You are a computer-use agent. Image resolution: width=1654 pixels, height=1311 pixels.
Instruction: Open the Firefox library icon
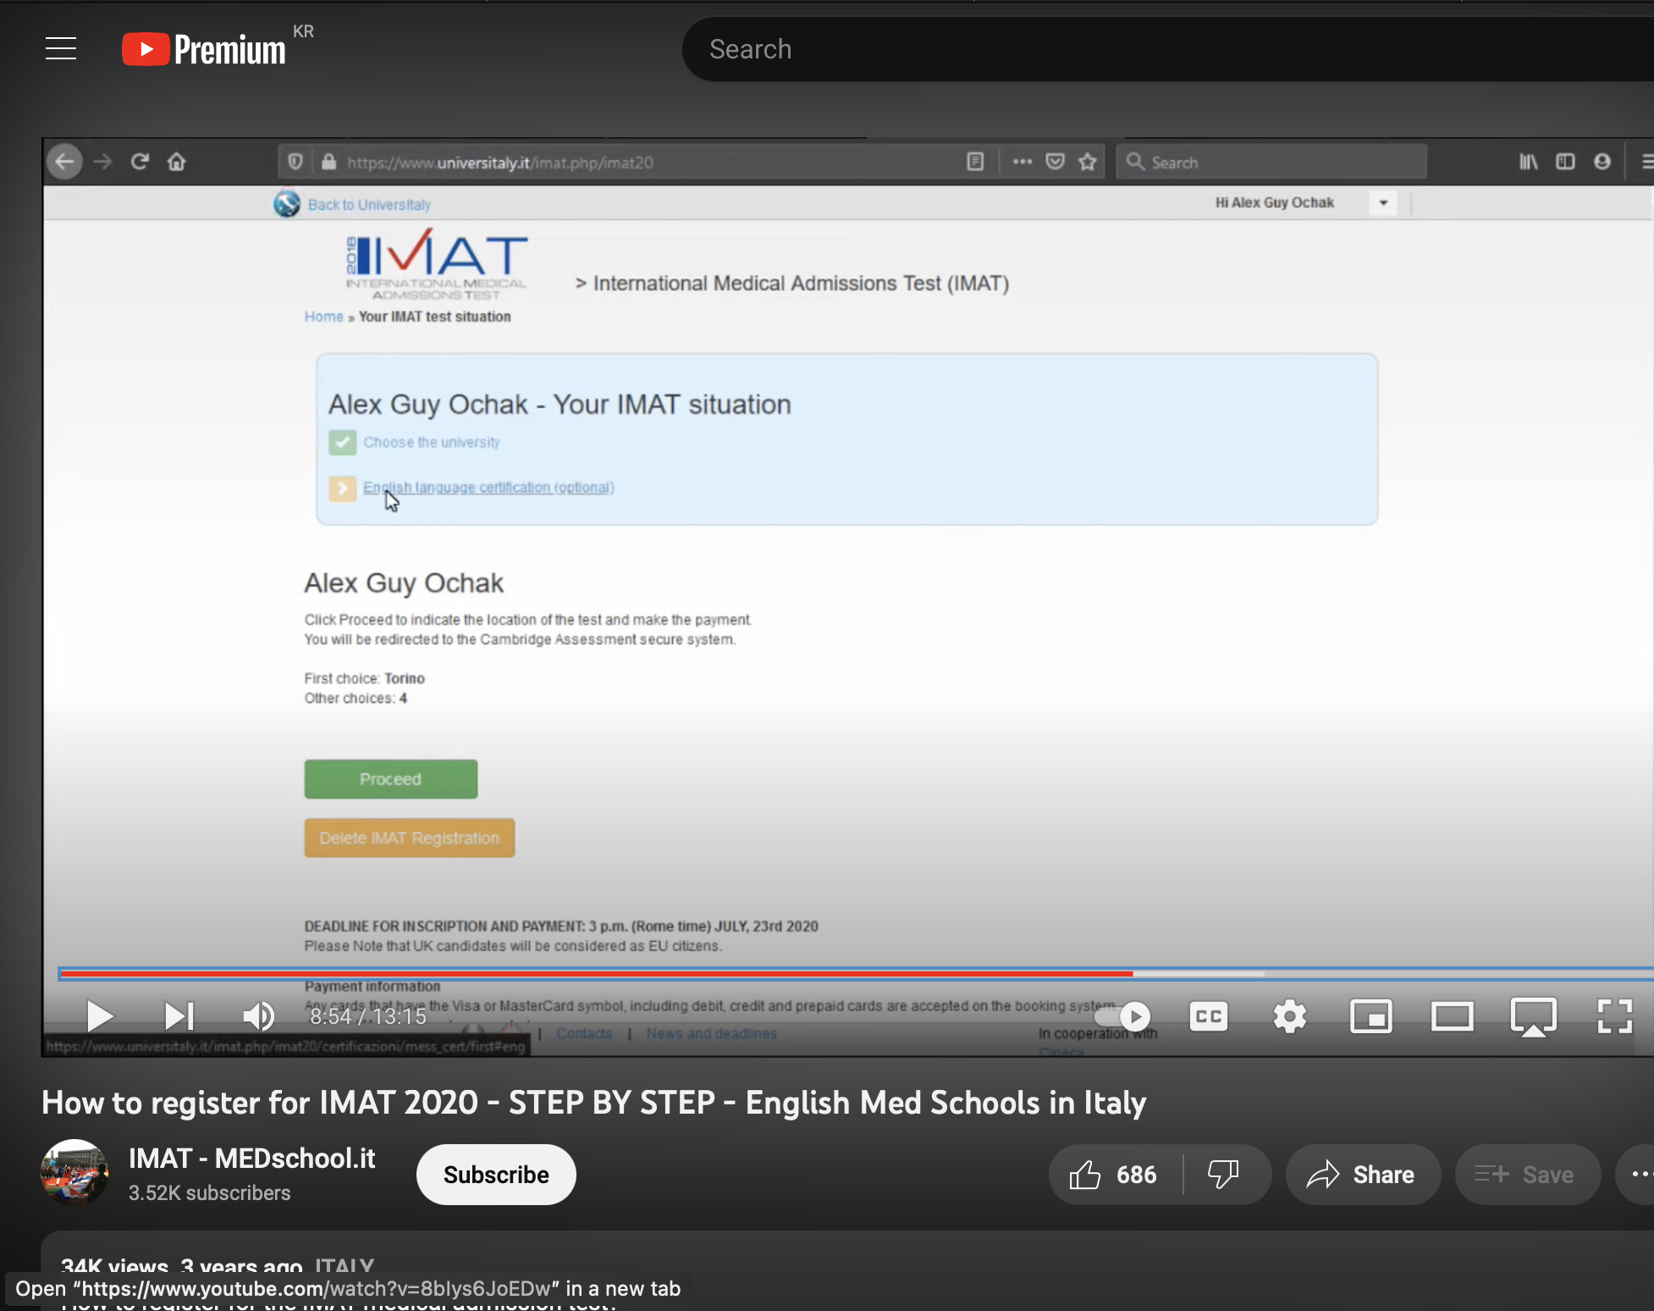click(1528, 162)
